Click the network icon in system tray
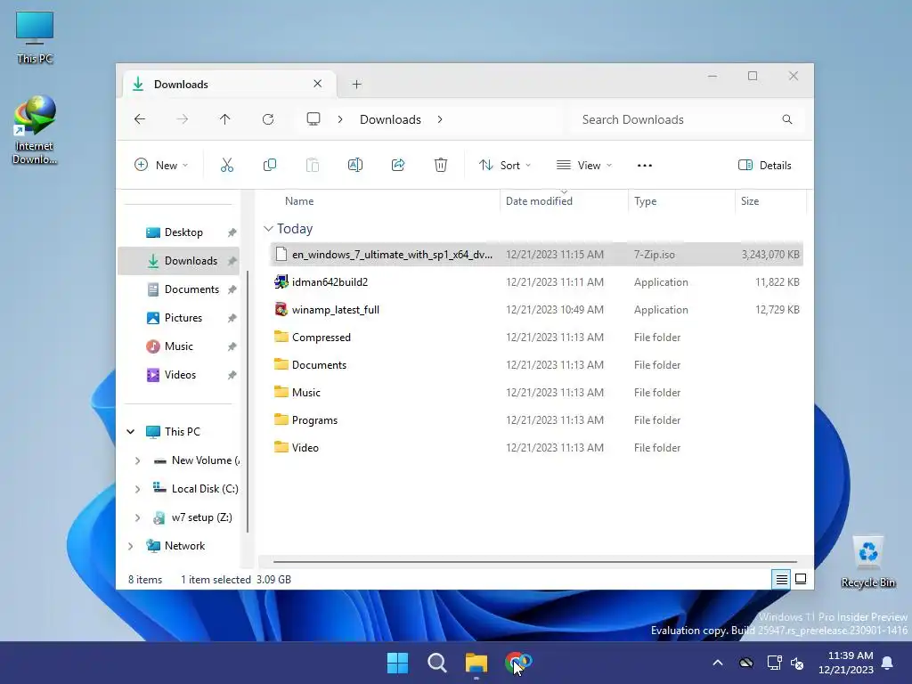Image resolution: width=912 pixels, height=684 pixels. coord(774,663)
